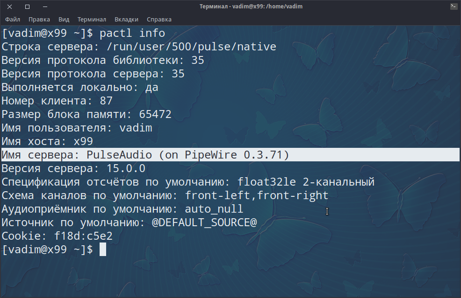
Task: Click the 'pactl info' command line
Action: [84, 33]
